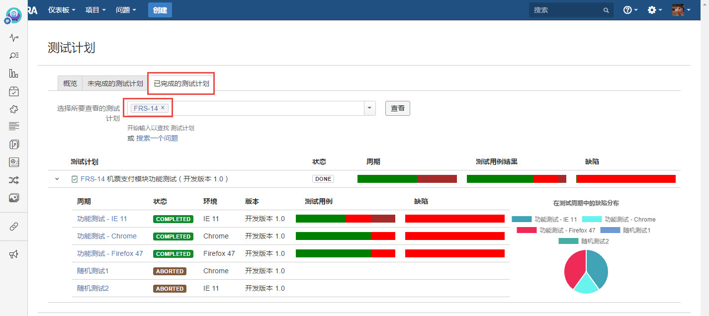The image size is (709, 316).
Task: Open the search list sidebar icon
Action: pos(14,56)
